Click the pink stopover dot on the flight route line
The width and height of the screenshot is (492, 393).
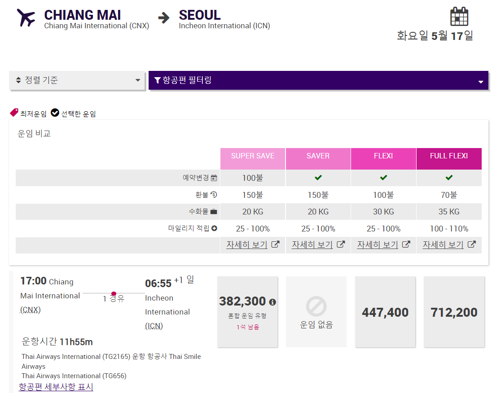[x=114, y=293]
